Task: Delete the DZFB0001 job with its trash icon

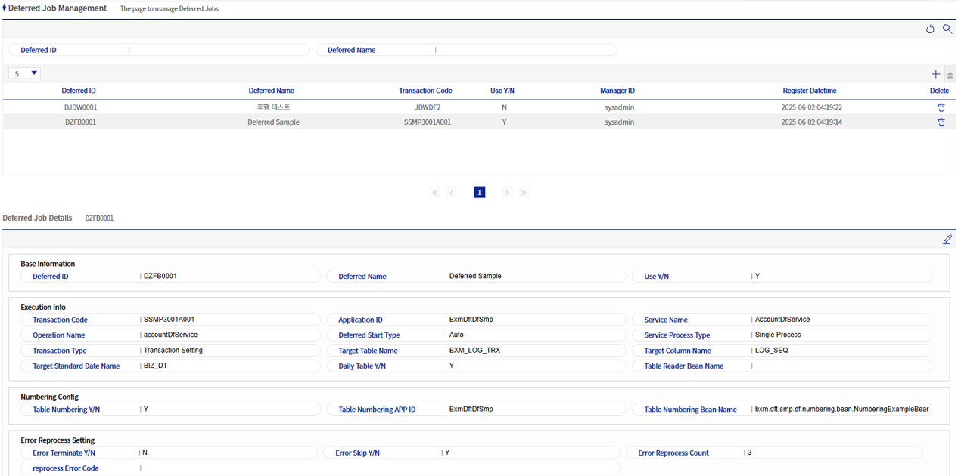Action: pos(941,122)
